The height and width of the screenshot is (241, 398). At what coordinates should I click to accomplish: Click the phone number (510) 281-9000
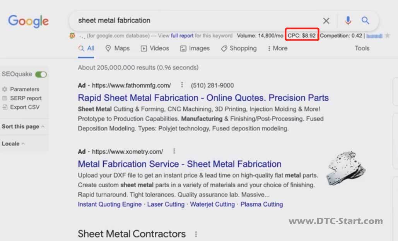tap(212, 85)
